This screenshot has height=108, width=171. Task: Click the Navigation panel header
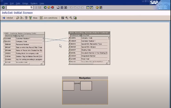point(85,78)
